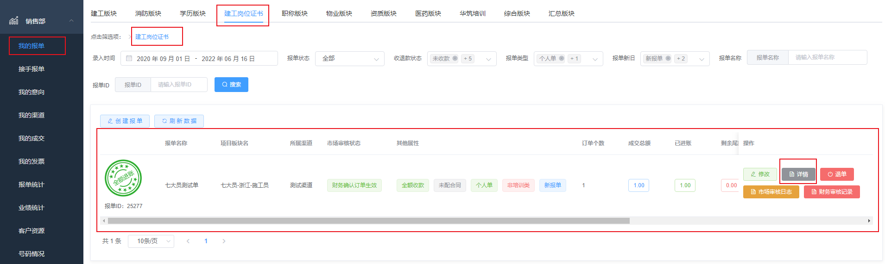Open 我的发票 in the sidebar
The width and height of the screenshot is (885, 264).
click(32, 161)
